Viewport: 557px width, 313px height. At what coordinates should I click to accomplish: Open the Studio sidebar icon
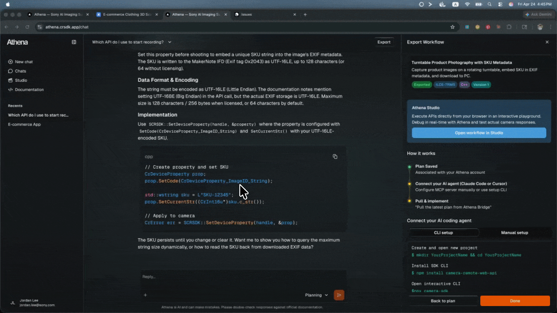(10, 80)
